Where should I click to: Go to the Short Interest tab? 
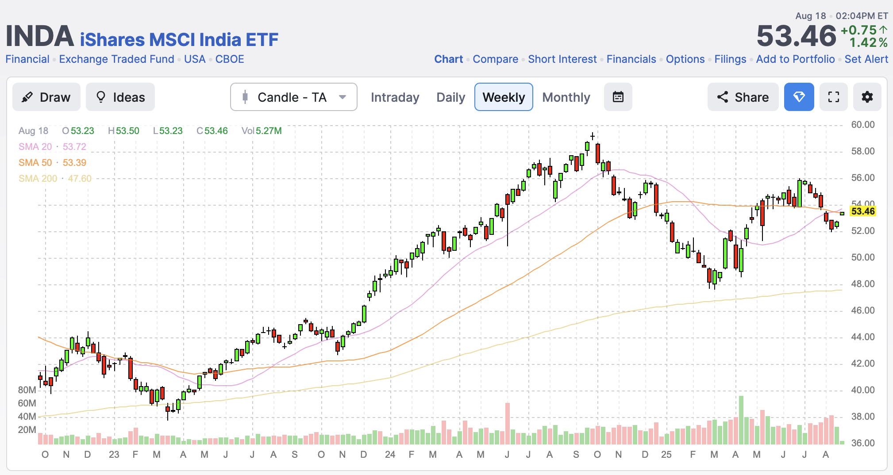tap(562, 59)
